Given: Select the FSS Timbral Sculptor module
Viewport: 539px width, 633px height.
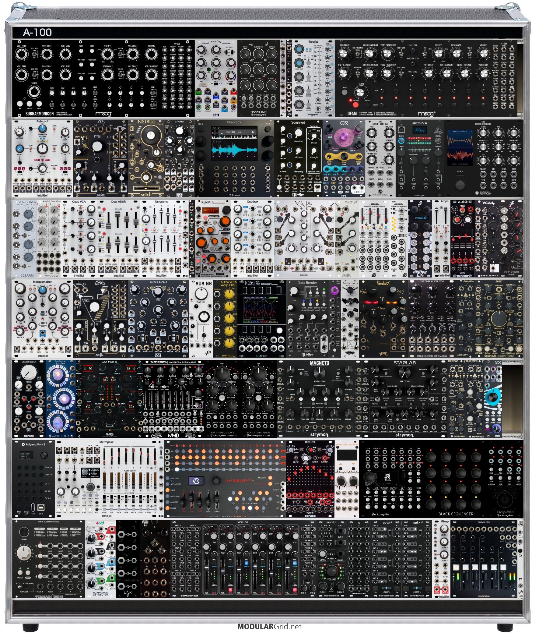Looking at the screenshot, I should [432, 319].
